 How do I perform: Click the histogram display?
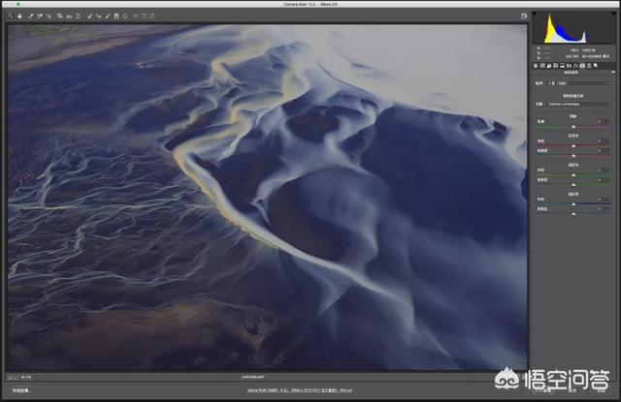(572, 27)
